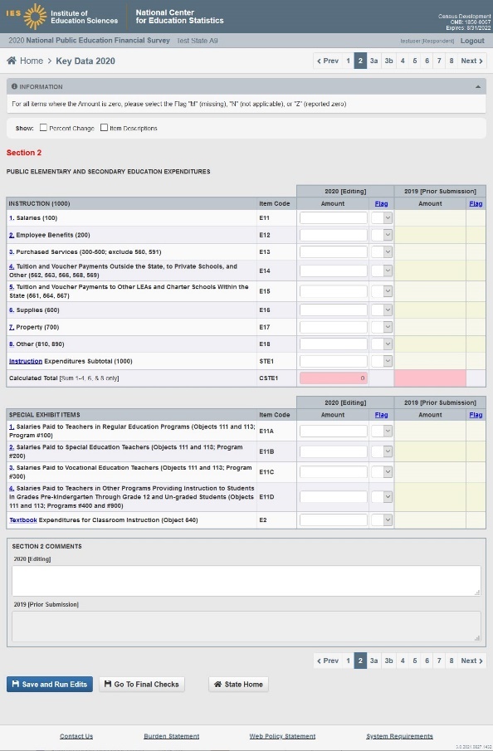Click Prev in the bottom pagination
Image resolution: width=493 pixels, height=751 pixels.
(328, 661)
